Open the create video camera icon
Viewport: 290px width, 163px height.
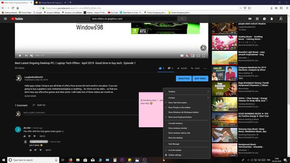point(250,19)
